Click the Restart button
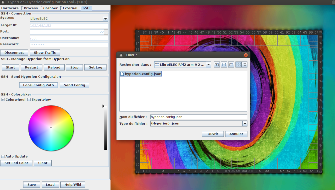Viewport: 335px width, 190px height. coord(31,67)
